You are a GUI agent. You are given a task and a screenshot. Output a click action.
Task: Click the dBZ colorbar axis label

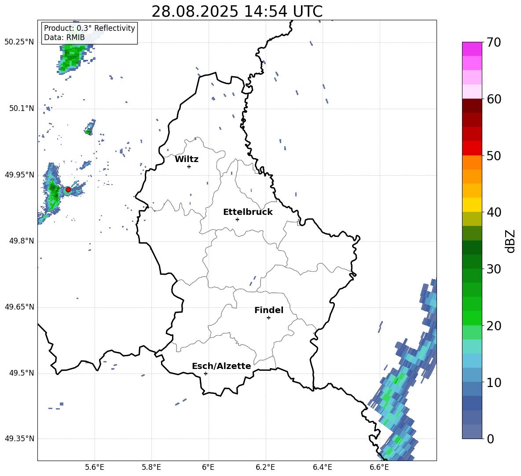(510, 241)
